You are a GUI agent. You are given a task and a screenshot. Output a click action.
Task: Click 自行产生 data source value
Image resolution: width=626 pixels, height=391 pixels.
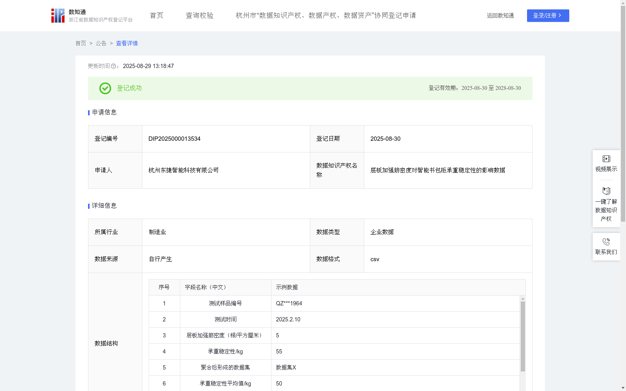[160, 259]
